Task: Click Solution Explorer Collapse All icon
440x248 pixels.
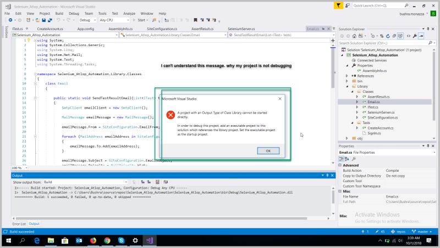Action: (x=394, y=36)
